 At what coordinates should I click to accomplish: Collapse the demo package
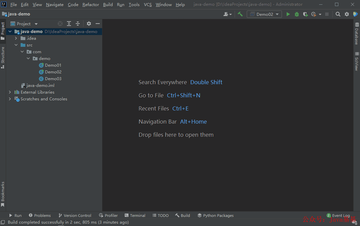pos(28,58)
